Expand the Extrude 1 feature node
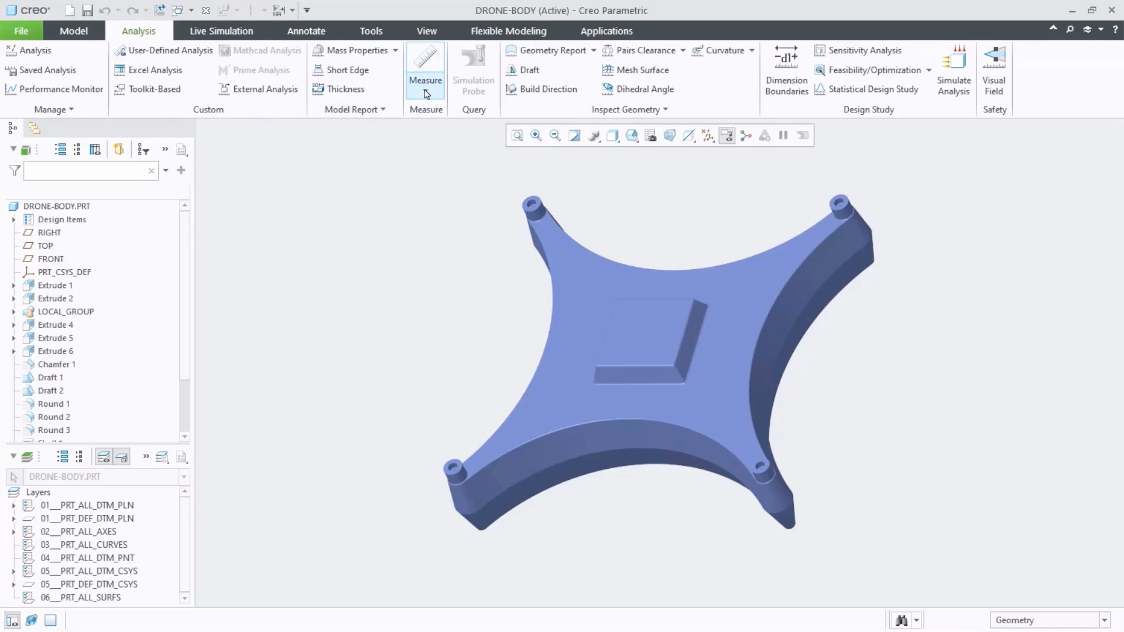The height and width of the screenshot is (632, 1124). tap(13, 286)
